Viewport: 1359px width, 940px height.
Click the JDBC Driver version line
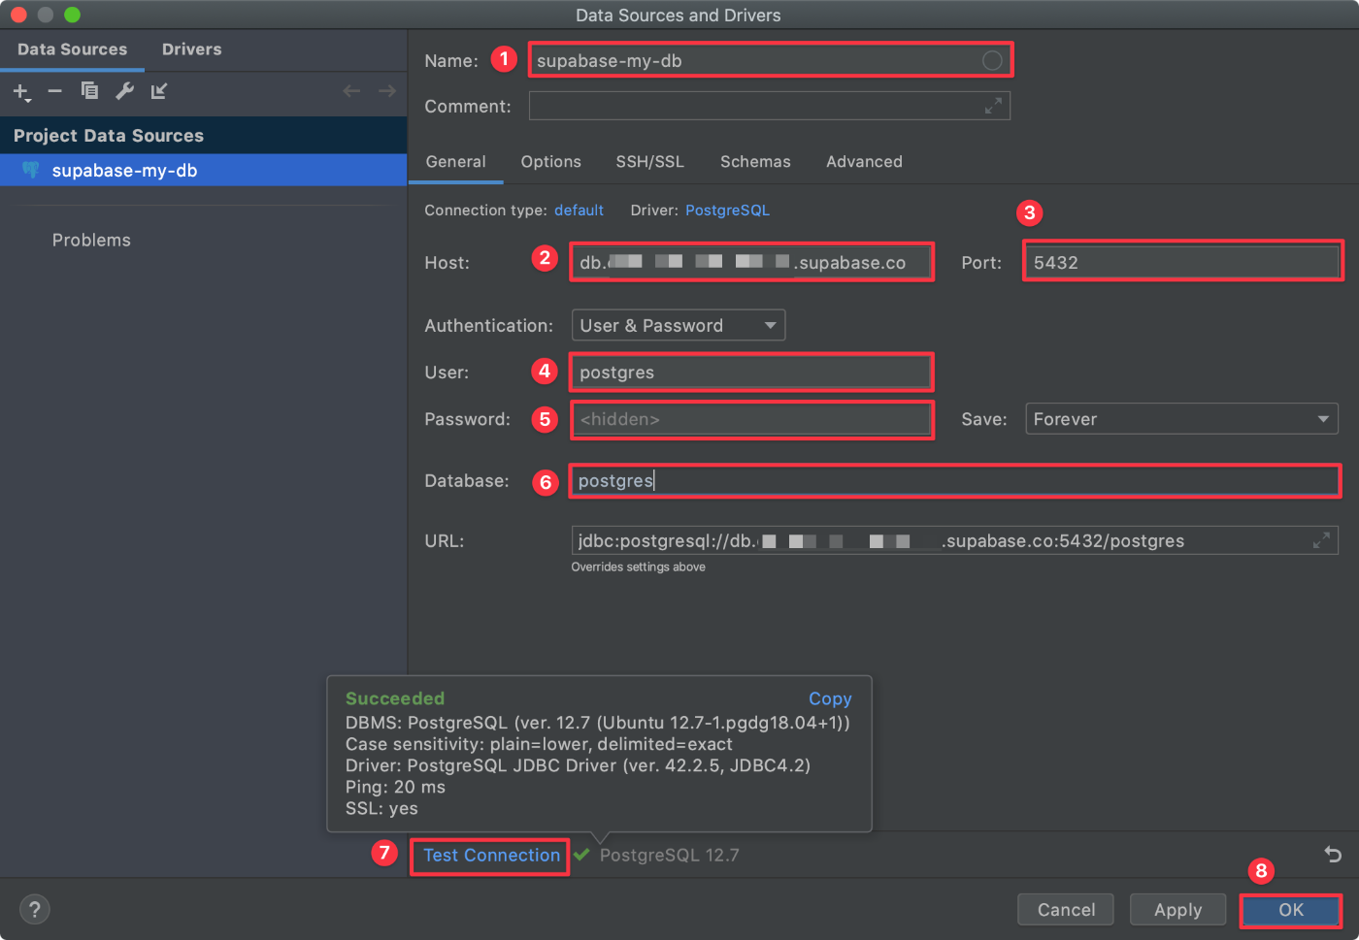578,765
